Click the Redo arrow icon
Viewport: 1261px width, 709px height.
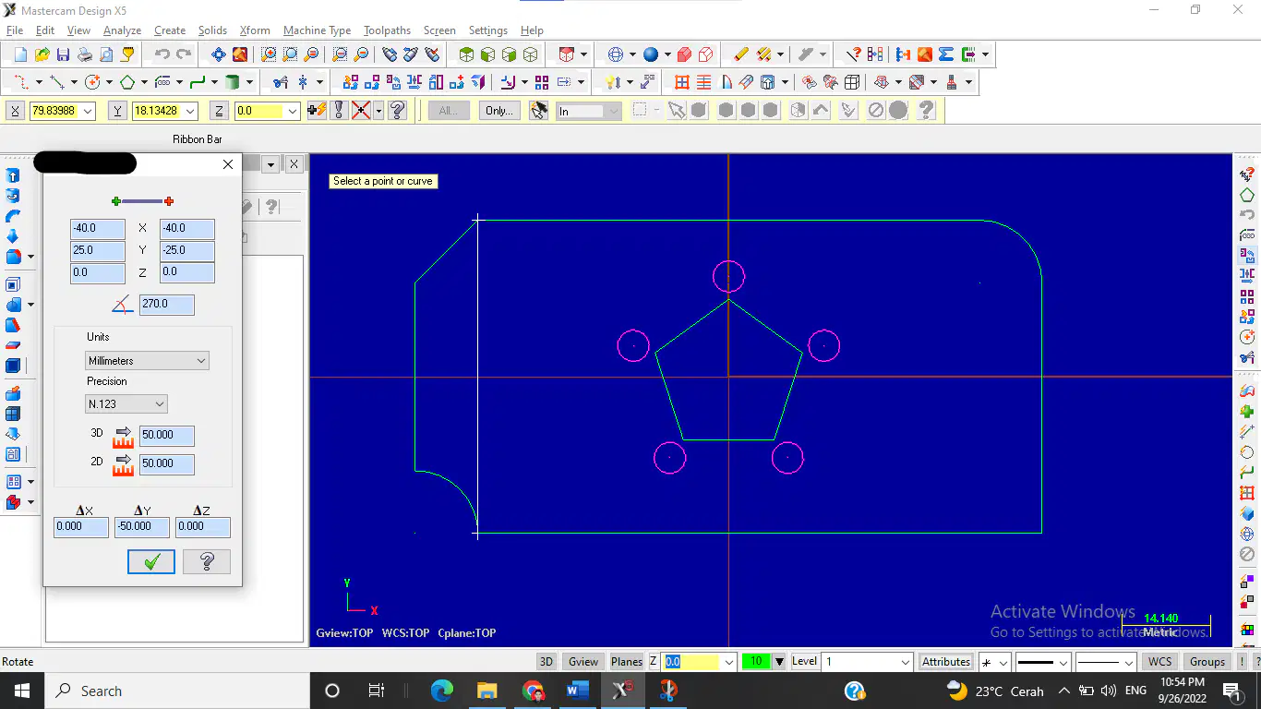coord(184,54)
